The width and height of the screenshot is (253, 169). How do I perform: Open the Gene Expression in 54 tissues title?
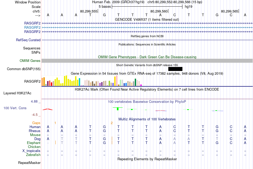147,74
